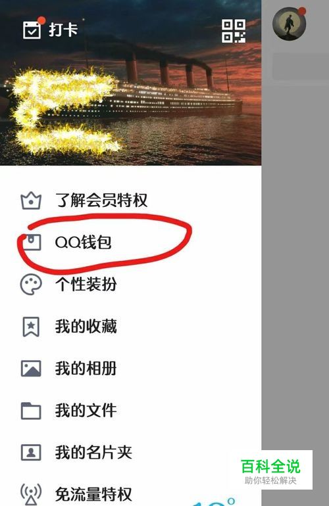The width and height of the screenshot is (329, 506).
Task: Click the star bookmark icon for 我的收藏
Action: [x=31, y=327]
